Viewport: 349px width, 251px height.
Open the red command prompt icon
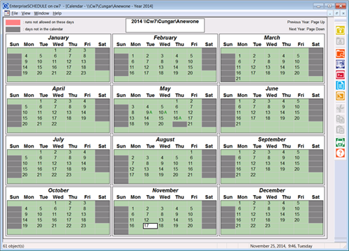coord(340,75)
